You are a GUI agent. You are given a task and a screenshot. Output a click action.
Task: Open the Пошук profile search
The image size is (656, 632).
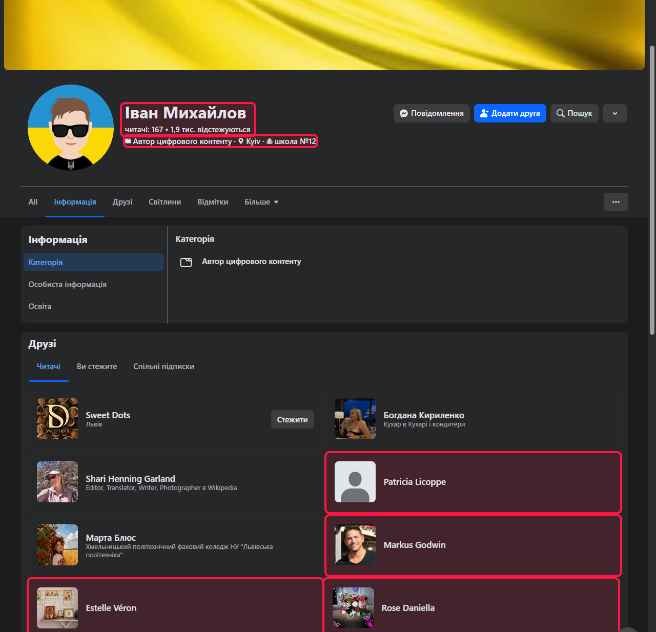(575, 113)
